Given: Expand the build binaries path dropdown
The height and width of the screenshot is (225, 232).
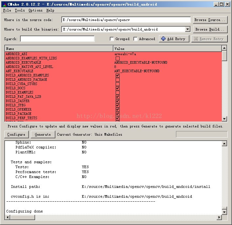Looking at the screenshot, I should tap(188, 29).
